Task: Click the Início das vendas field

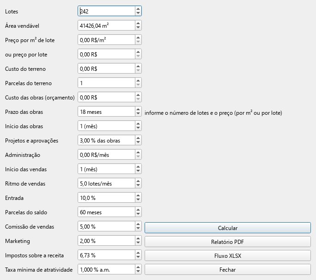Action: [x=106, y=169]
